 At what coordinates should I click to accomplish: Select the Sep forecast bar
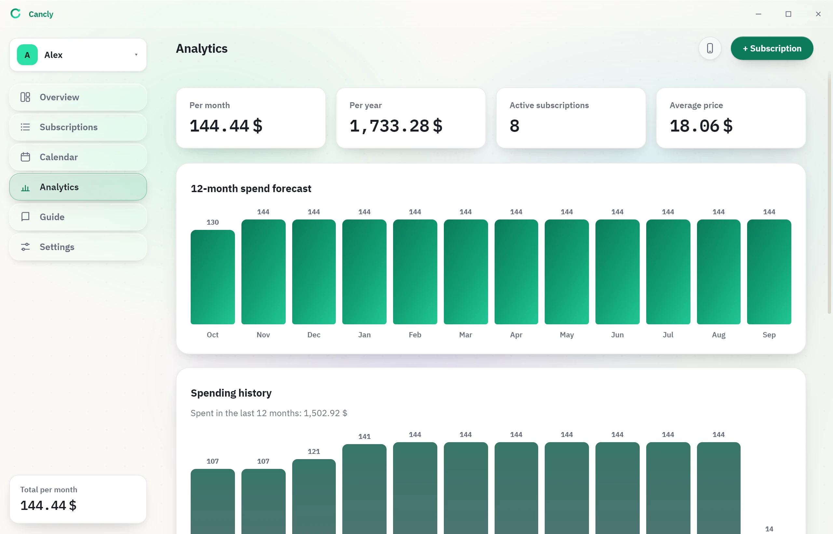769,272
